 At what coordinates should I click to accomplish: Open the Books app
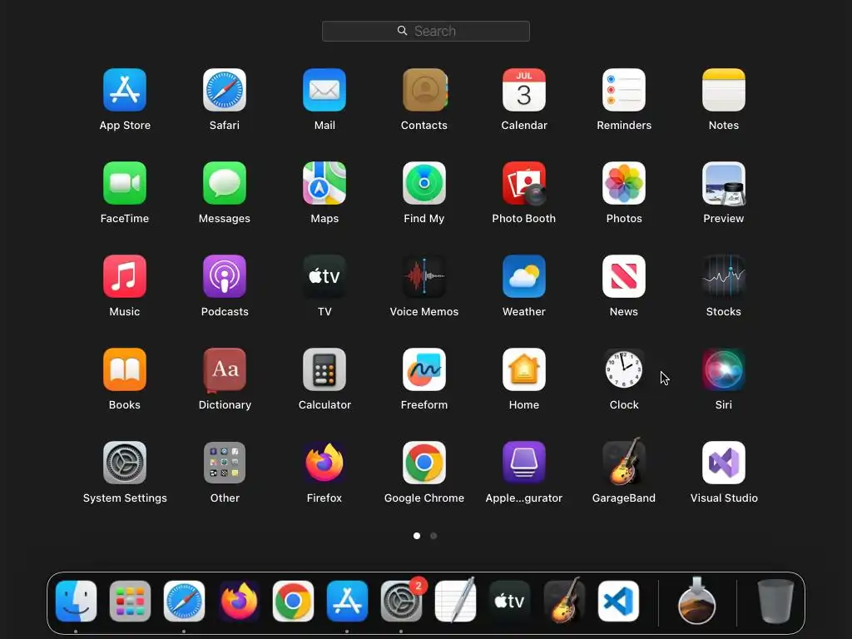pyautogui.click(x=125, y=369)
